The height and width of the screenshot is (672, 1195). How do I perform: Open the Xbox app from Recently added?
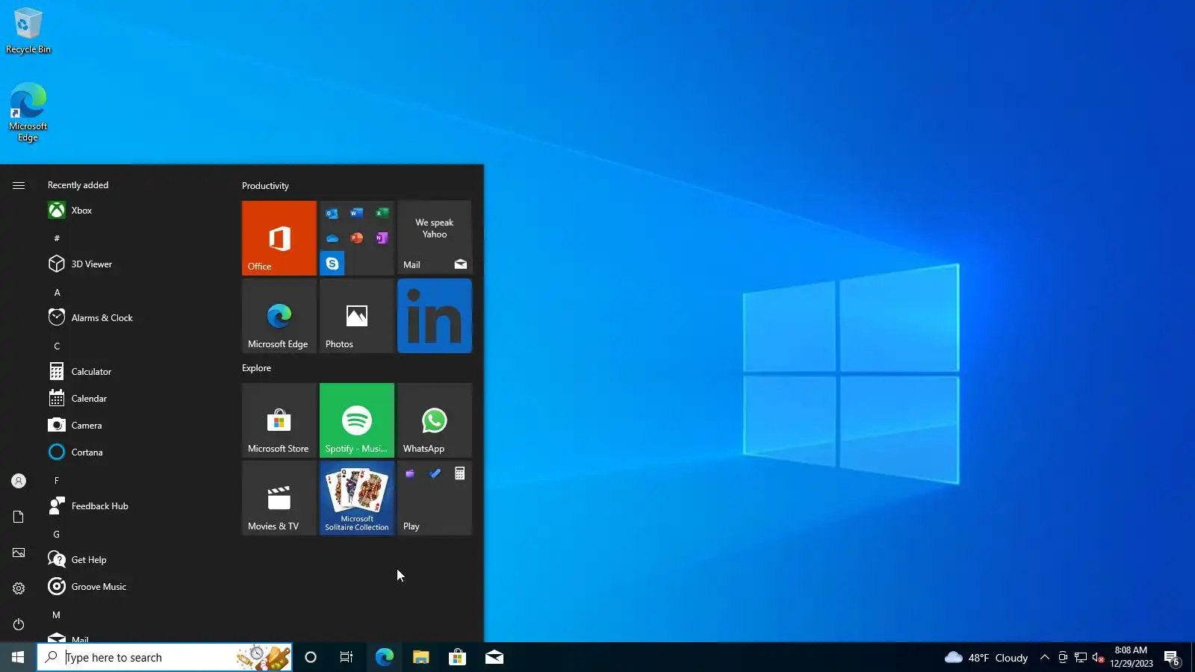134,211
